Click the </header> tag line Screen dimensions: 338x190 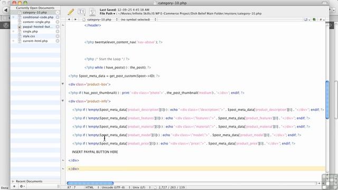coord(93,25)
